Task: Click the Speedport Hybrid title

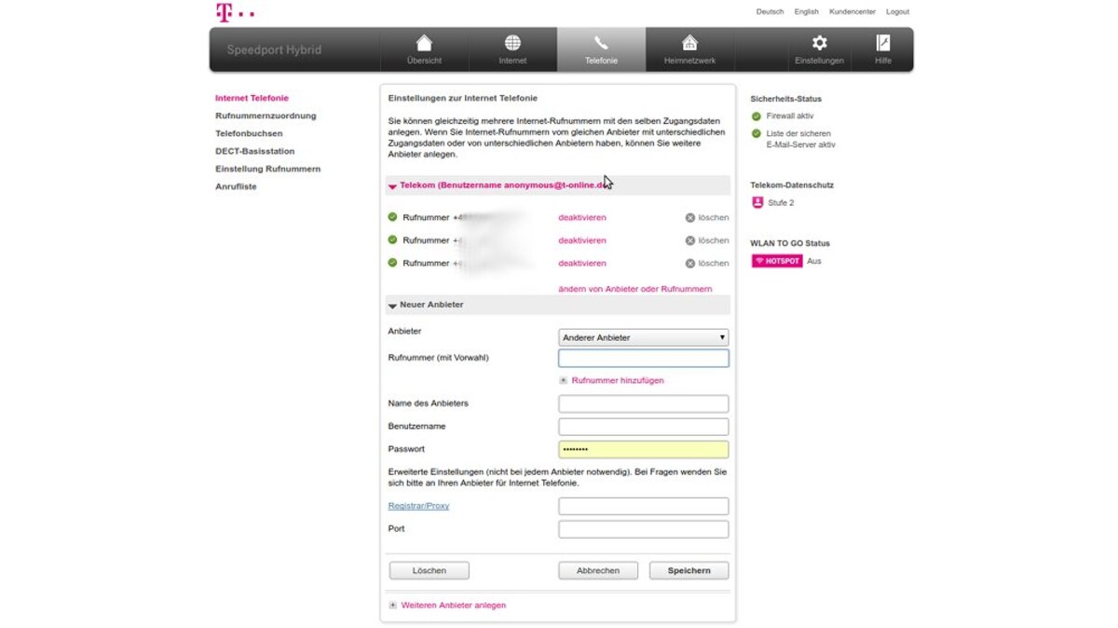Action: coord(274,50)
